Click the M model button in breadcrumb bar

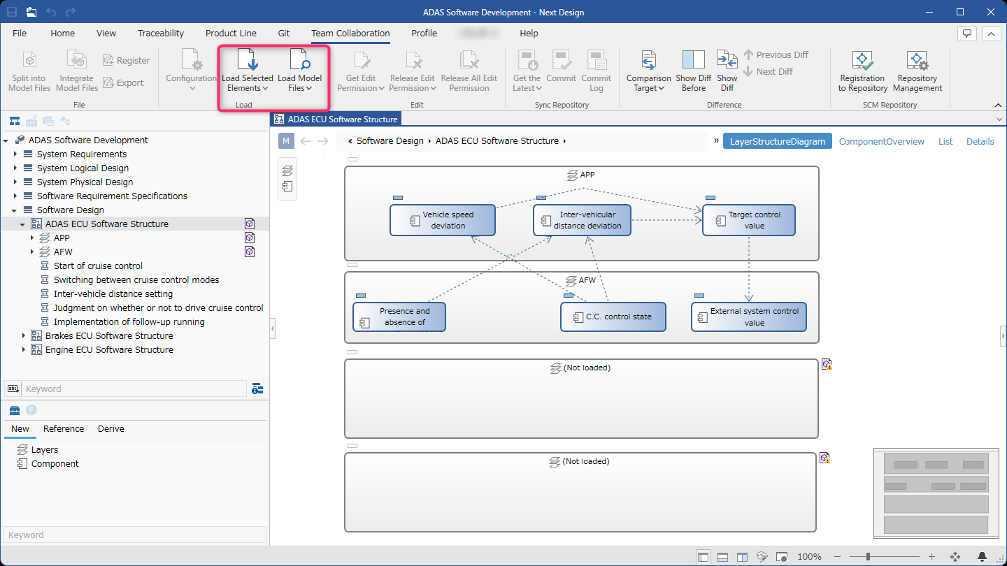coord(286,141)
